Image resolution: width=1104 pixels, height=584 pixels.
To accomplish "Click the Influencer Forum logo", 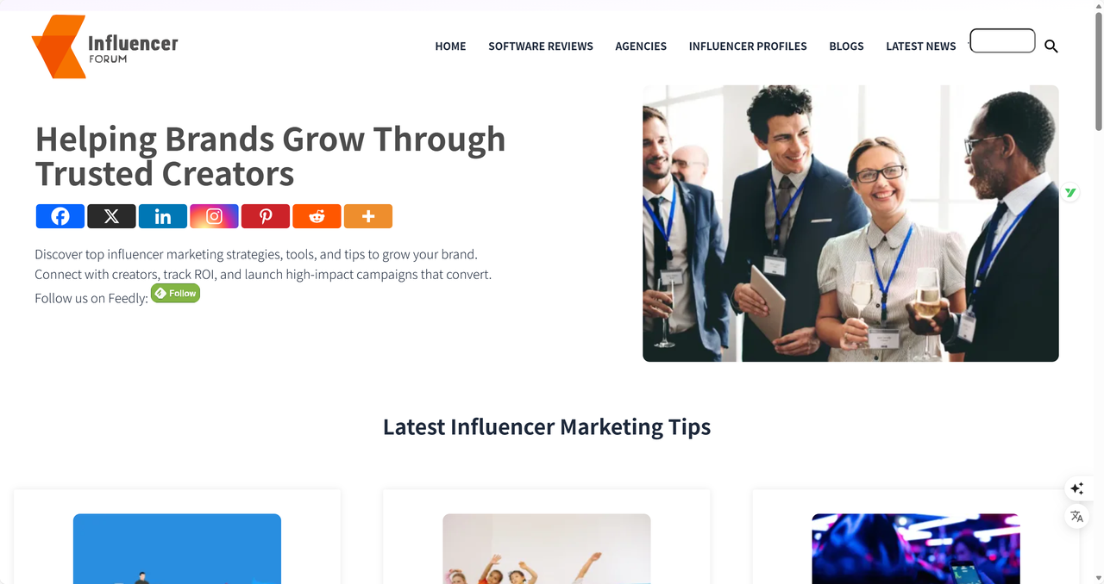I will click(105, 47).
